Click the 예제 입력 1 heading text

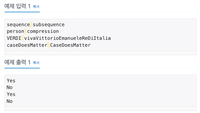[18, 6]
